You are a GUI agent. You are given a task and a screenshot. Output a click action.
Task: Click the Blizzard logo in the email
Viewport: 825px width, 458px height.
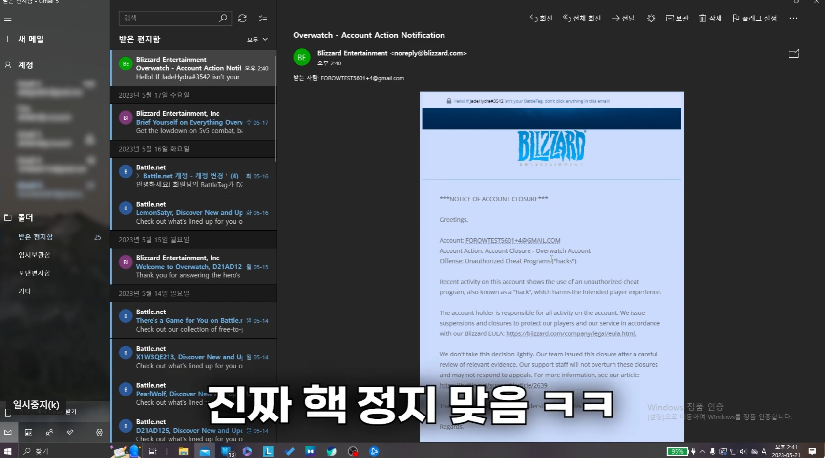tap(551, 147)
